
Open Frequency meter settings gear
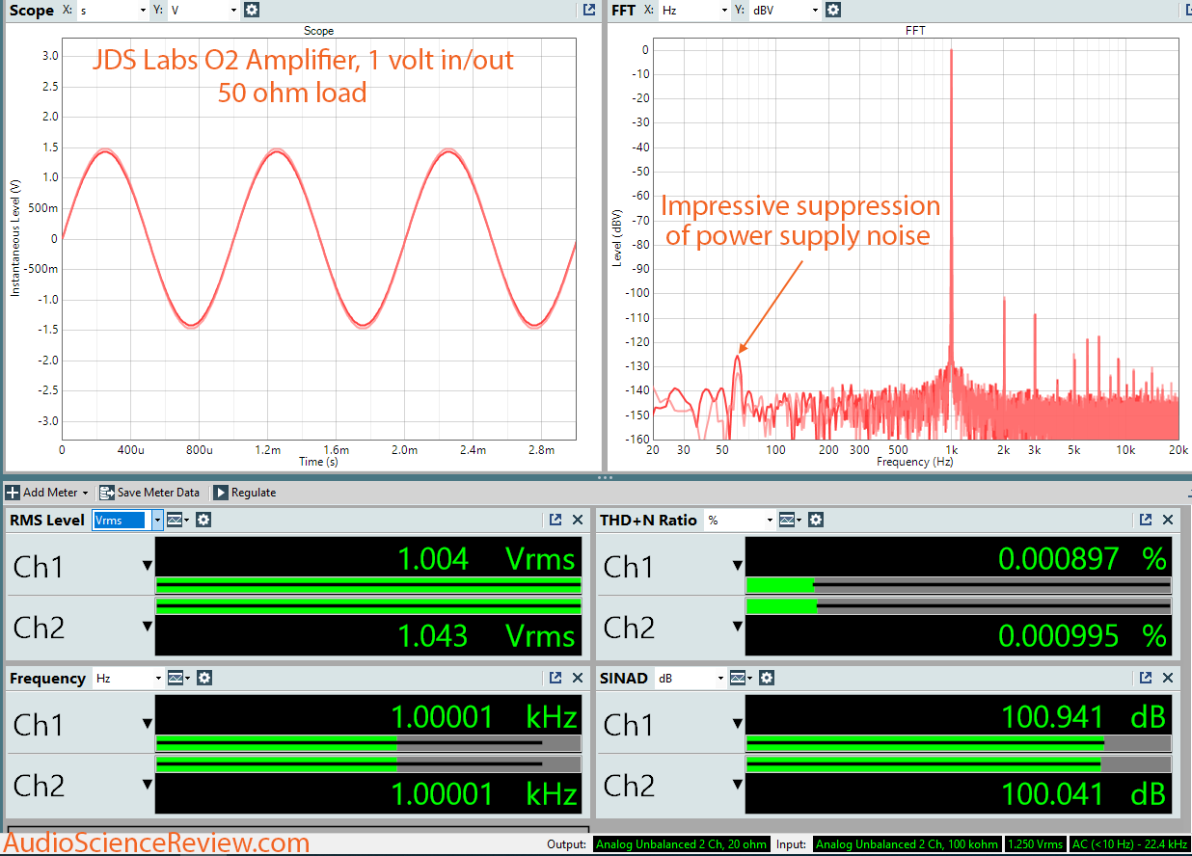point(203,678)
